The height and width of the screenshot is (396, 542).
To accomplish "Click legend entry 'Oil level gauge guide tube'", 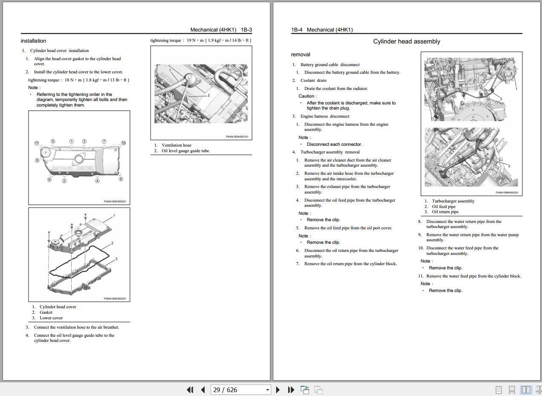I will pyautogui.click(x=185, y=151).
